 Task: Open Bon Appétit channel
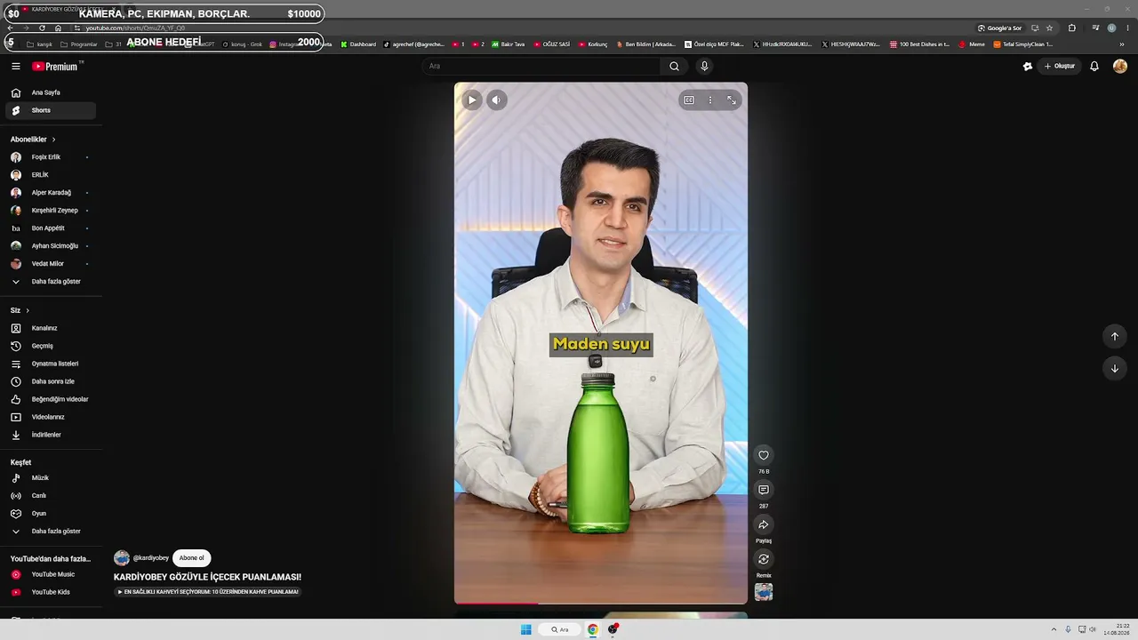pyautogui.click(x=51, y=228)
